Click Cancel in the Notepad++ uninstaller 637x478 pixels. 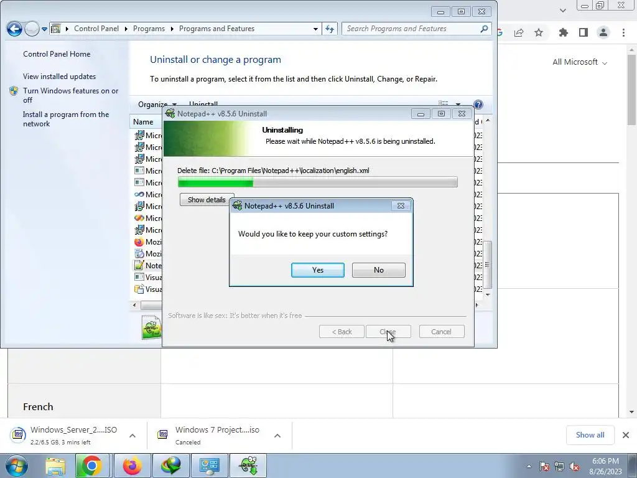tap(441, 332)
